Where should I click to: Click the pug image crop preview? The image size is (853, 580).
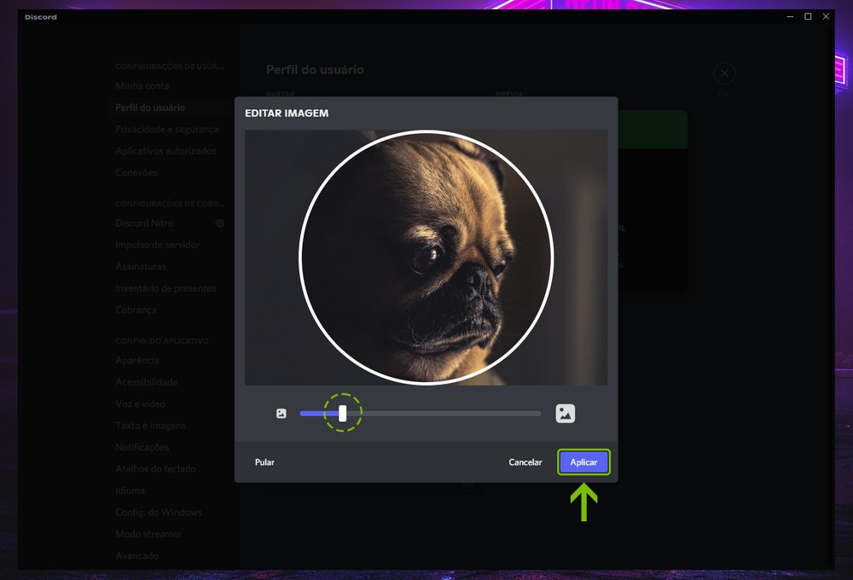pyautogui.click(x=426, y=258)
